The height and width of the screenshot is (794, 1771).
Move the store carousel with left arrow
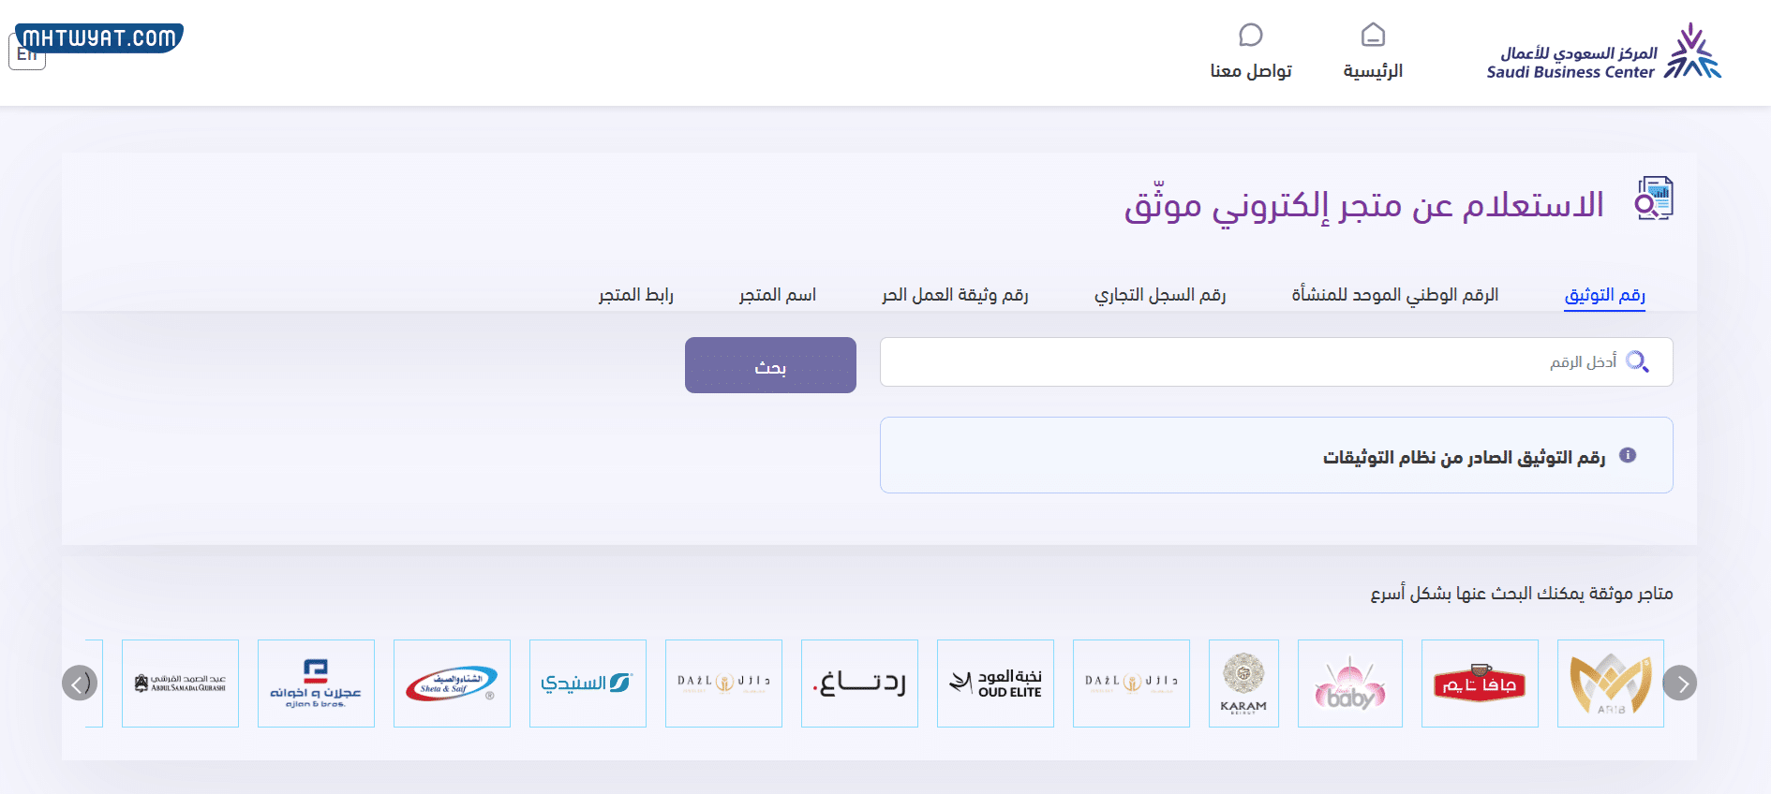[80, 684]
